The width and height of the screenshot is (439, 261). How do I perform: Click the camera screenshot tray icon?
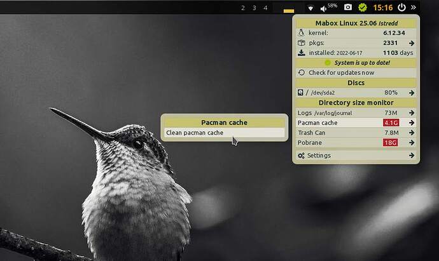348,8
